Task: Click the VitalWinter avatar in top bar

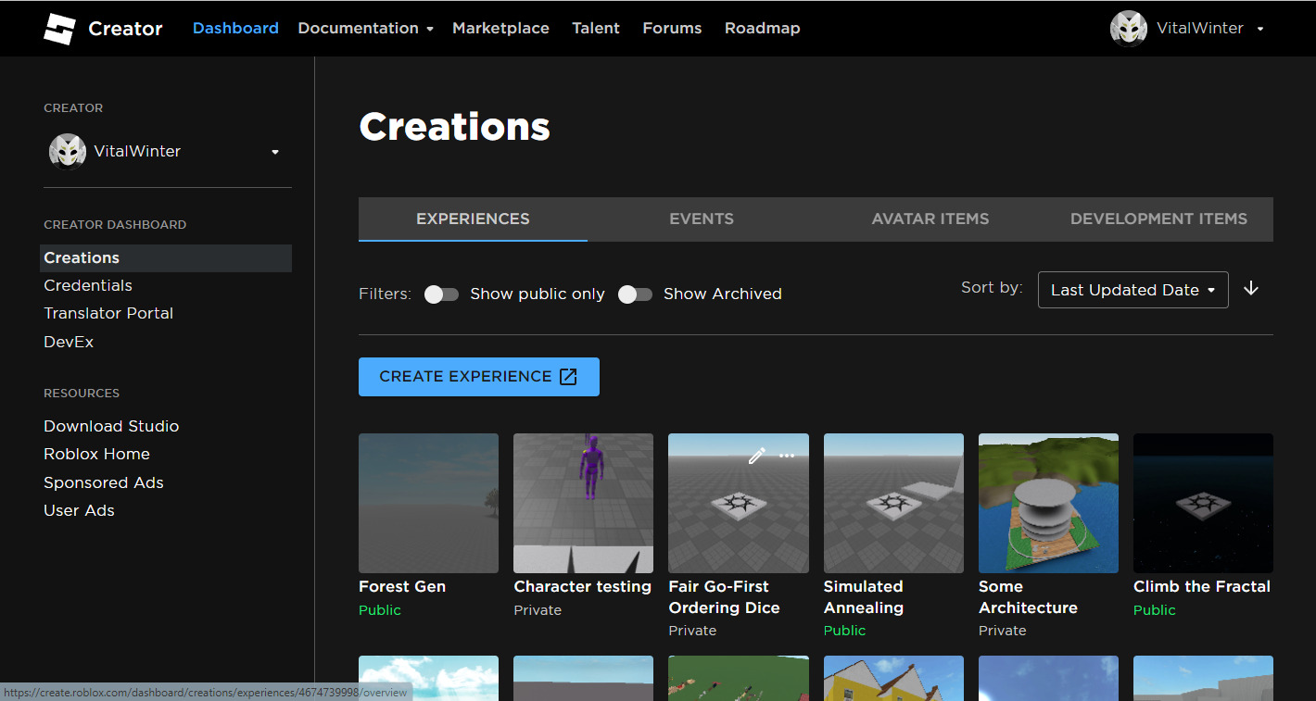Action: (x=1129, y=29)
